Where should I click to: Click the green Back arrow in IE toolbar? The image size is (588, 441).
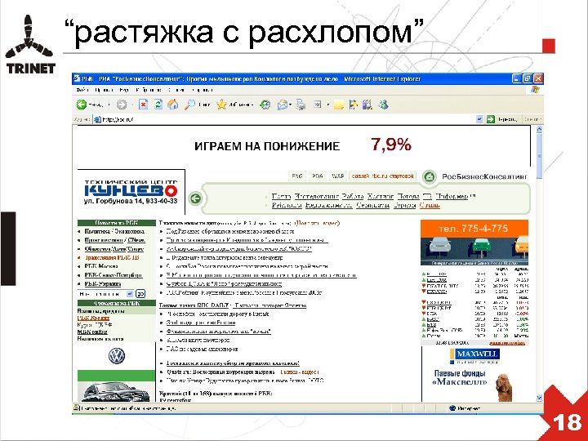tap(82, 105)
